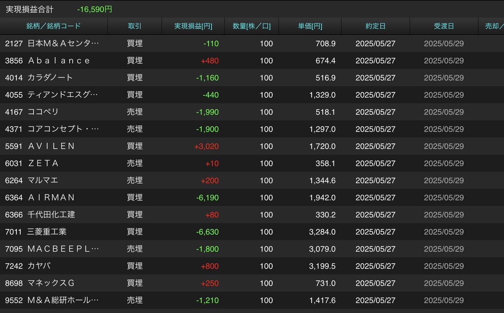Screen dimensions: 504x313
Task: Click stock code 9552
Action: coord(13,300)
